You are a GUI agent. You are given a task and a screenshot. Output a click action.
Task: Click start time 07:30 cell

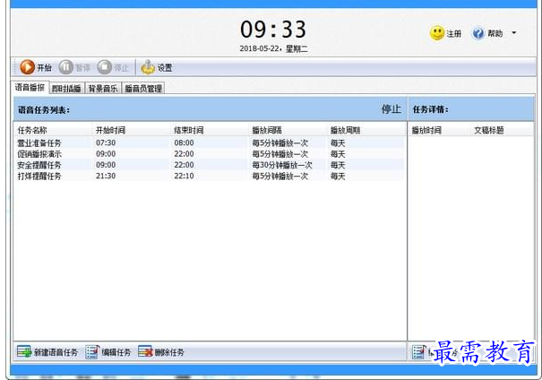click(106, 142)
